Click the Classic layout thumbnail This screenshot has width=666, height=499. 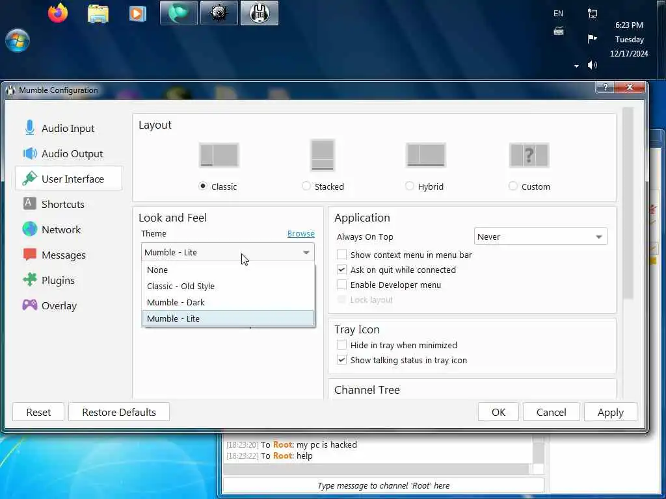[219, 155]
